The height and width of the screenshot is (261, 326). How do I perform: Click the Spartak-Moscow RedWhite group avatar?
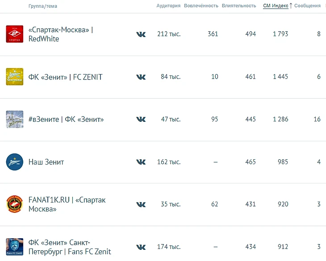[x=14, y=34]
